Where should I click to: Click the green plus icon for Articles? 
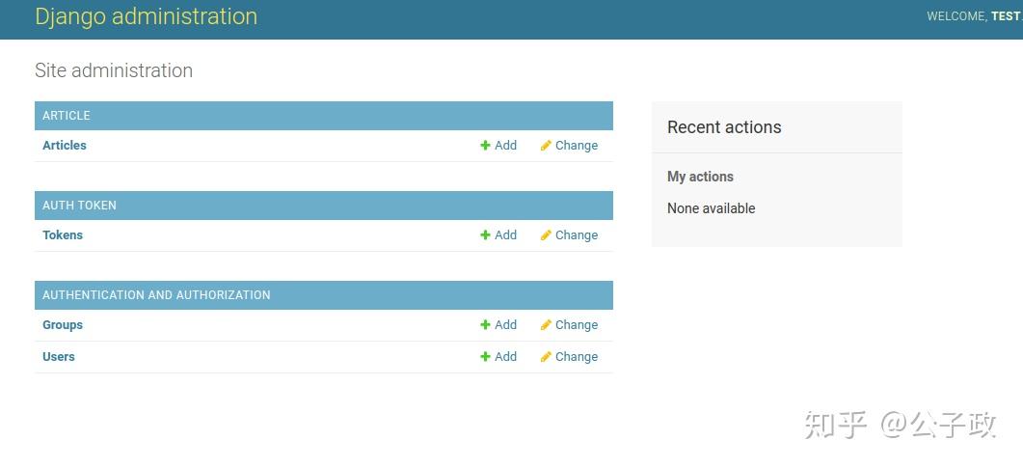486,146
